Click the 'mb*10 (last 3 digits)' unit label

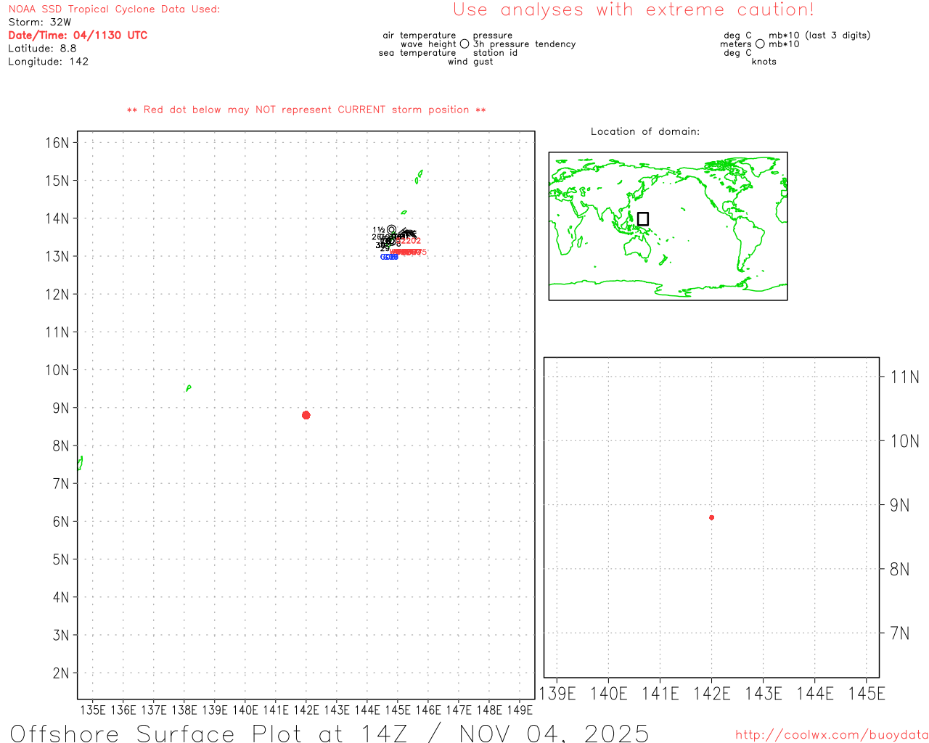(819, 36)
